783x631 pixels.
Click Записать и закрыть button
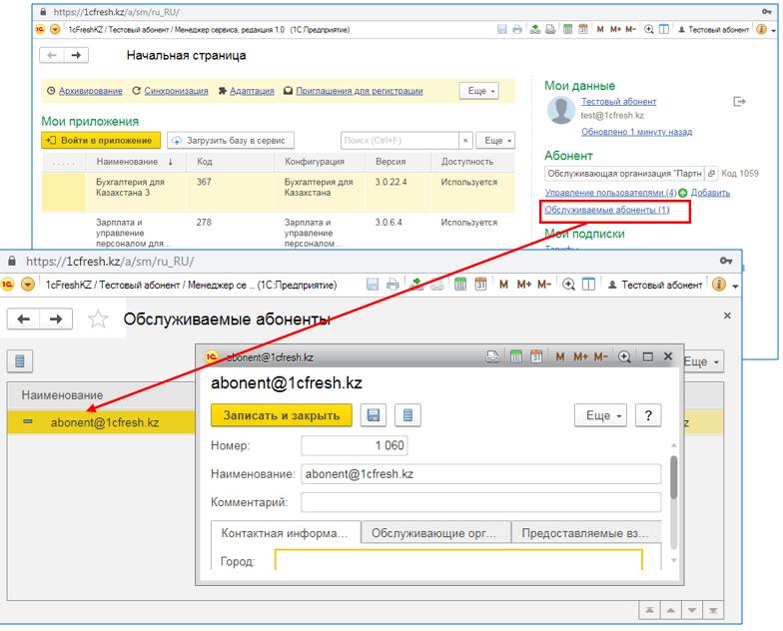coord(282,415)
